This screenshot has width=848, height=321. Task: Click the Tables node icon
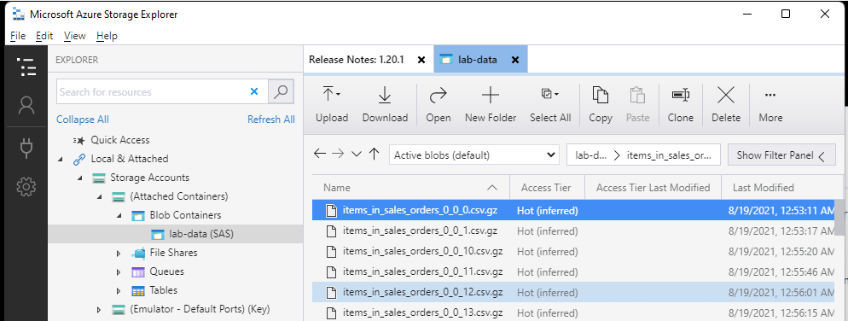(138, 290)
